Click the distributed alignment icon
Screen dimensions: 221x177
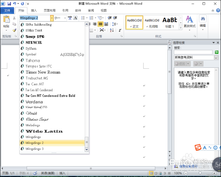click(106, 24)
